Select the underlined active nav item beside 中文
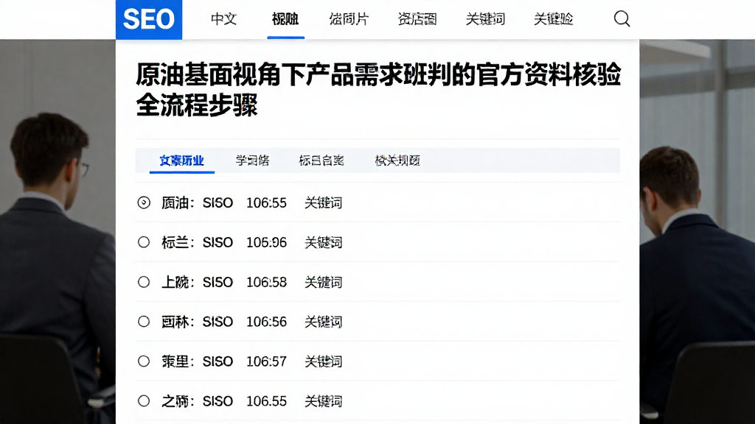This screenshot has height=424, width=755. click(x=285, y=19)
